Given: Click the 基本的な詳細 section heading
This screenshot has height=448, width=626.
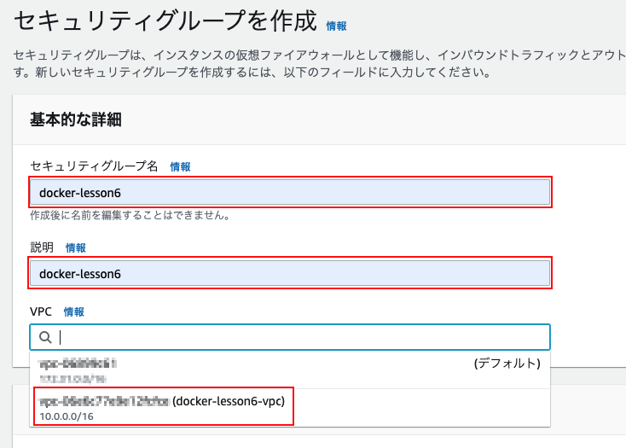Looking at the screenshot, I should click(x=76, y=119).
